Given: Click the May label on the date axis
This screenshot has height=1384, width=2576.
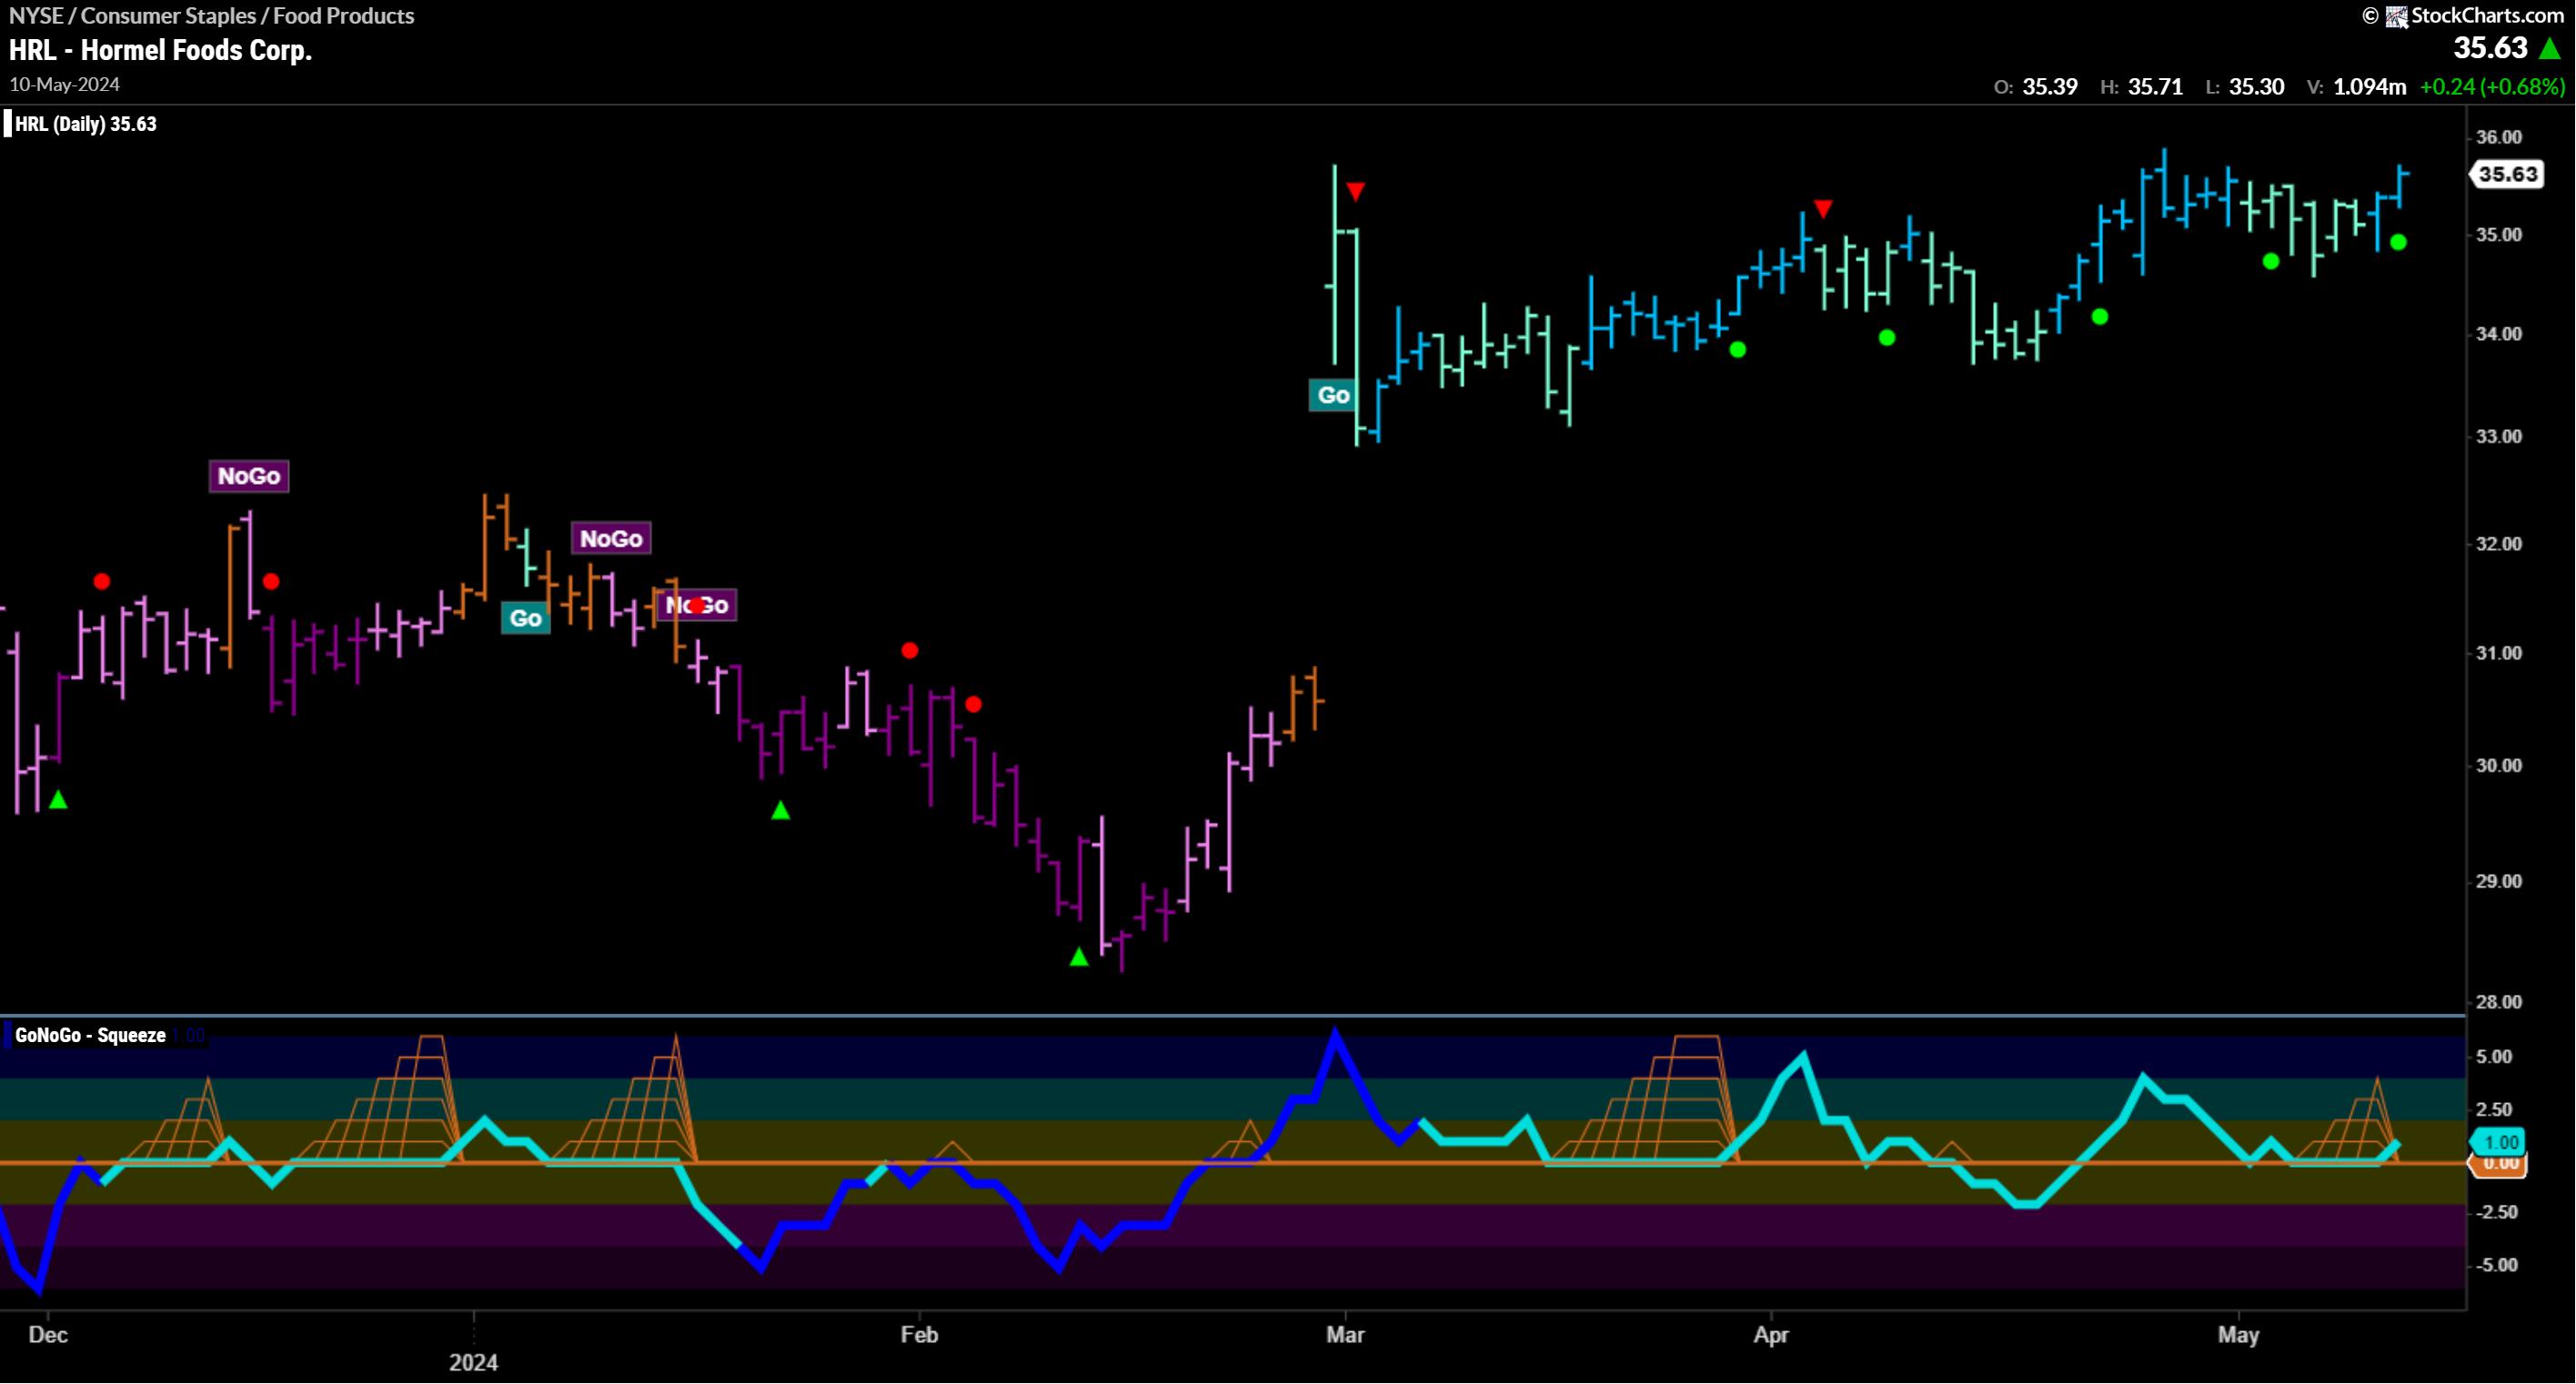Looking at the screenshot, I should point(2238,1334).
